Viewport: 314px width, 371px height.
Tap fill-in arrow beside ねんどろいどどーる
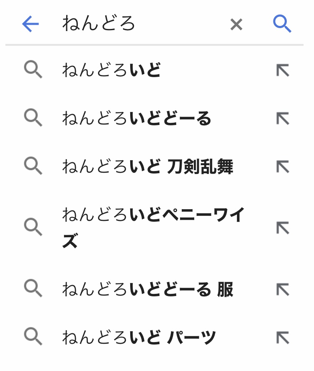pyautogui.click(x=283, y=119)
